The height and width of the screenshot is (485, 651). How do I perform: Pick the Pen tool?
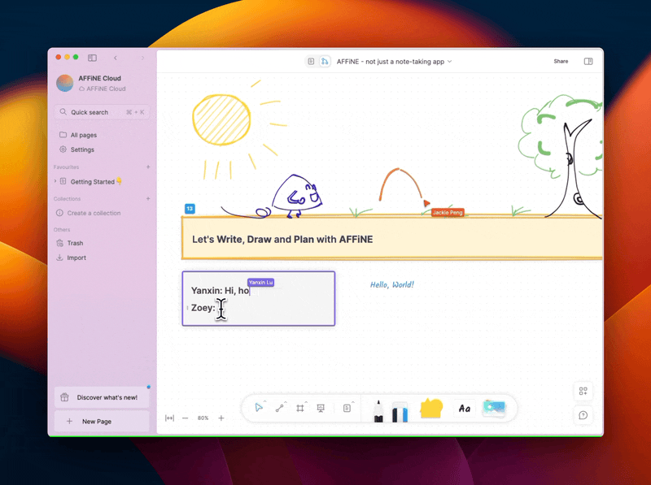(x=378, y=411)
